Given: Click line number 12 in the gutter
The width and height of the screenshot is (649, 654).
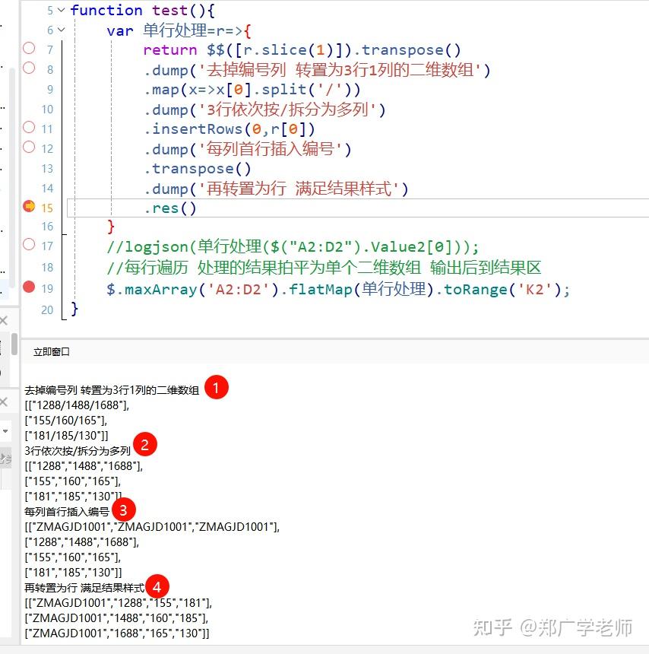Looking at the screenshot, I should [49, 148].
